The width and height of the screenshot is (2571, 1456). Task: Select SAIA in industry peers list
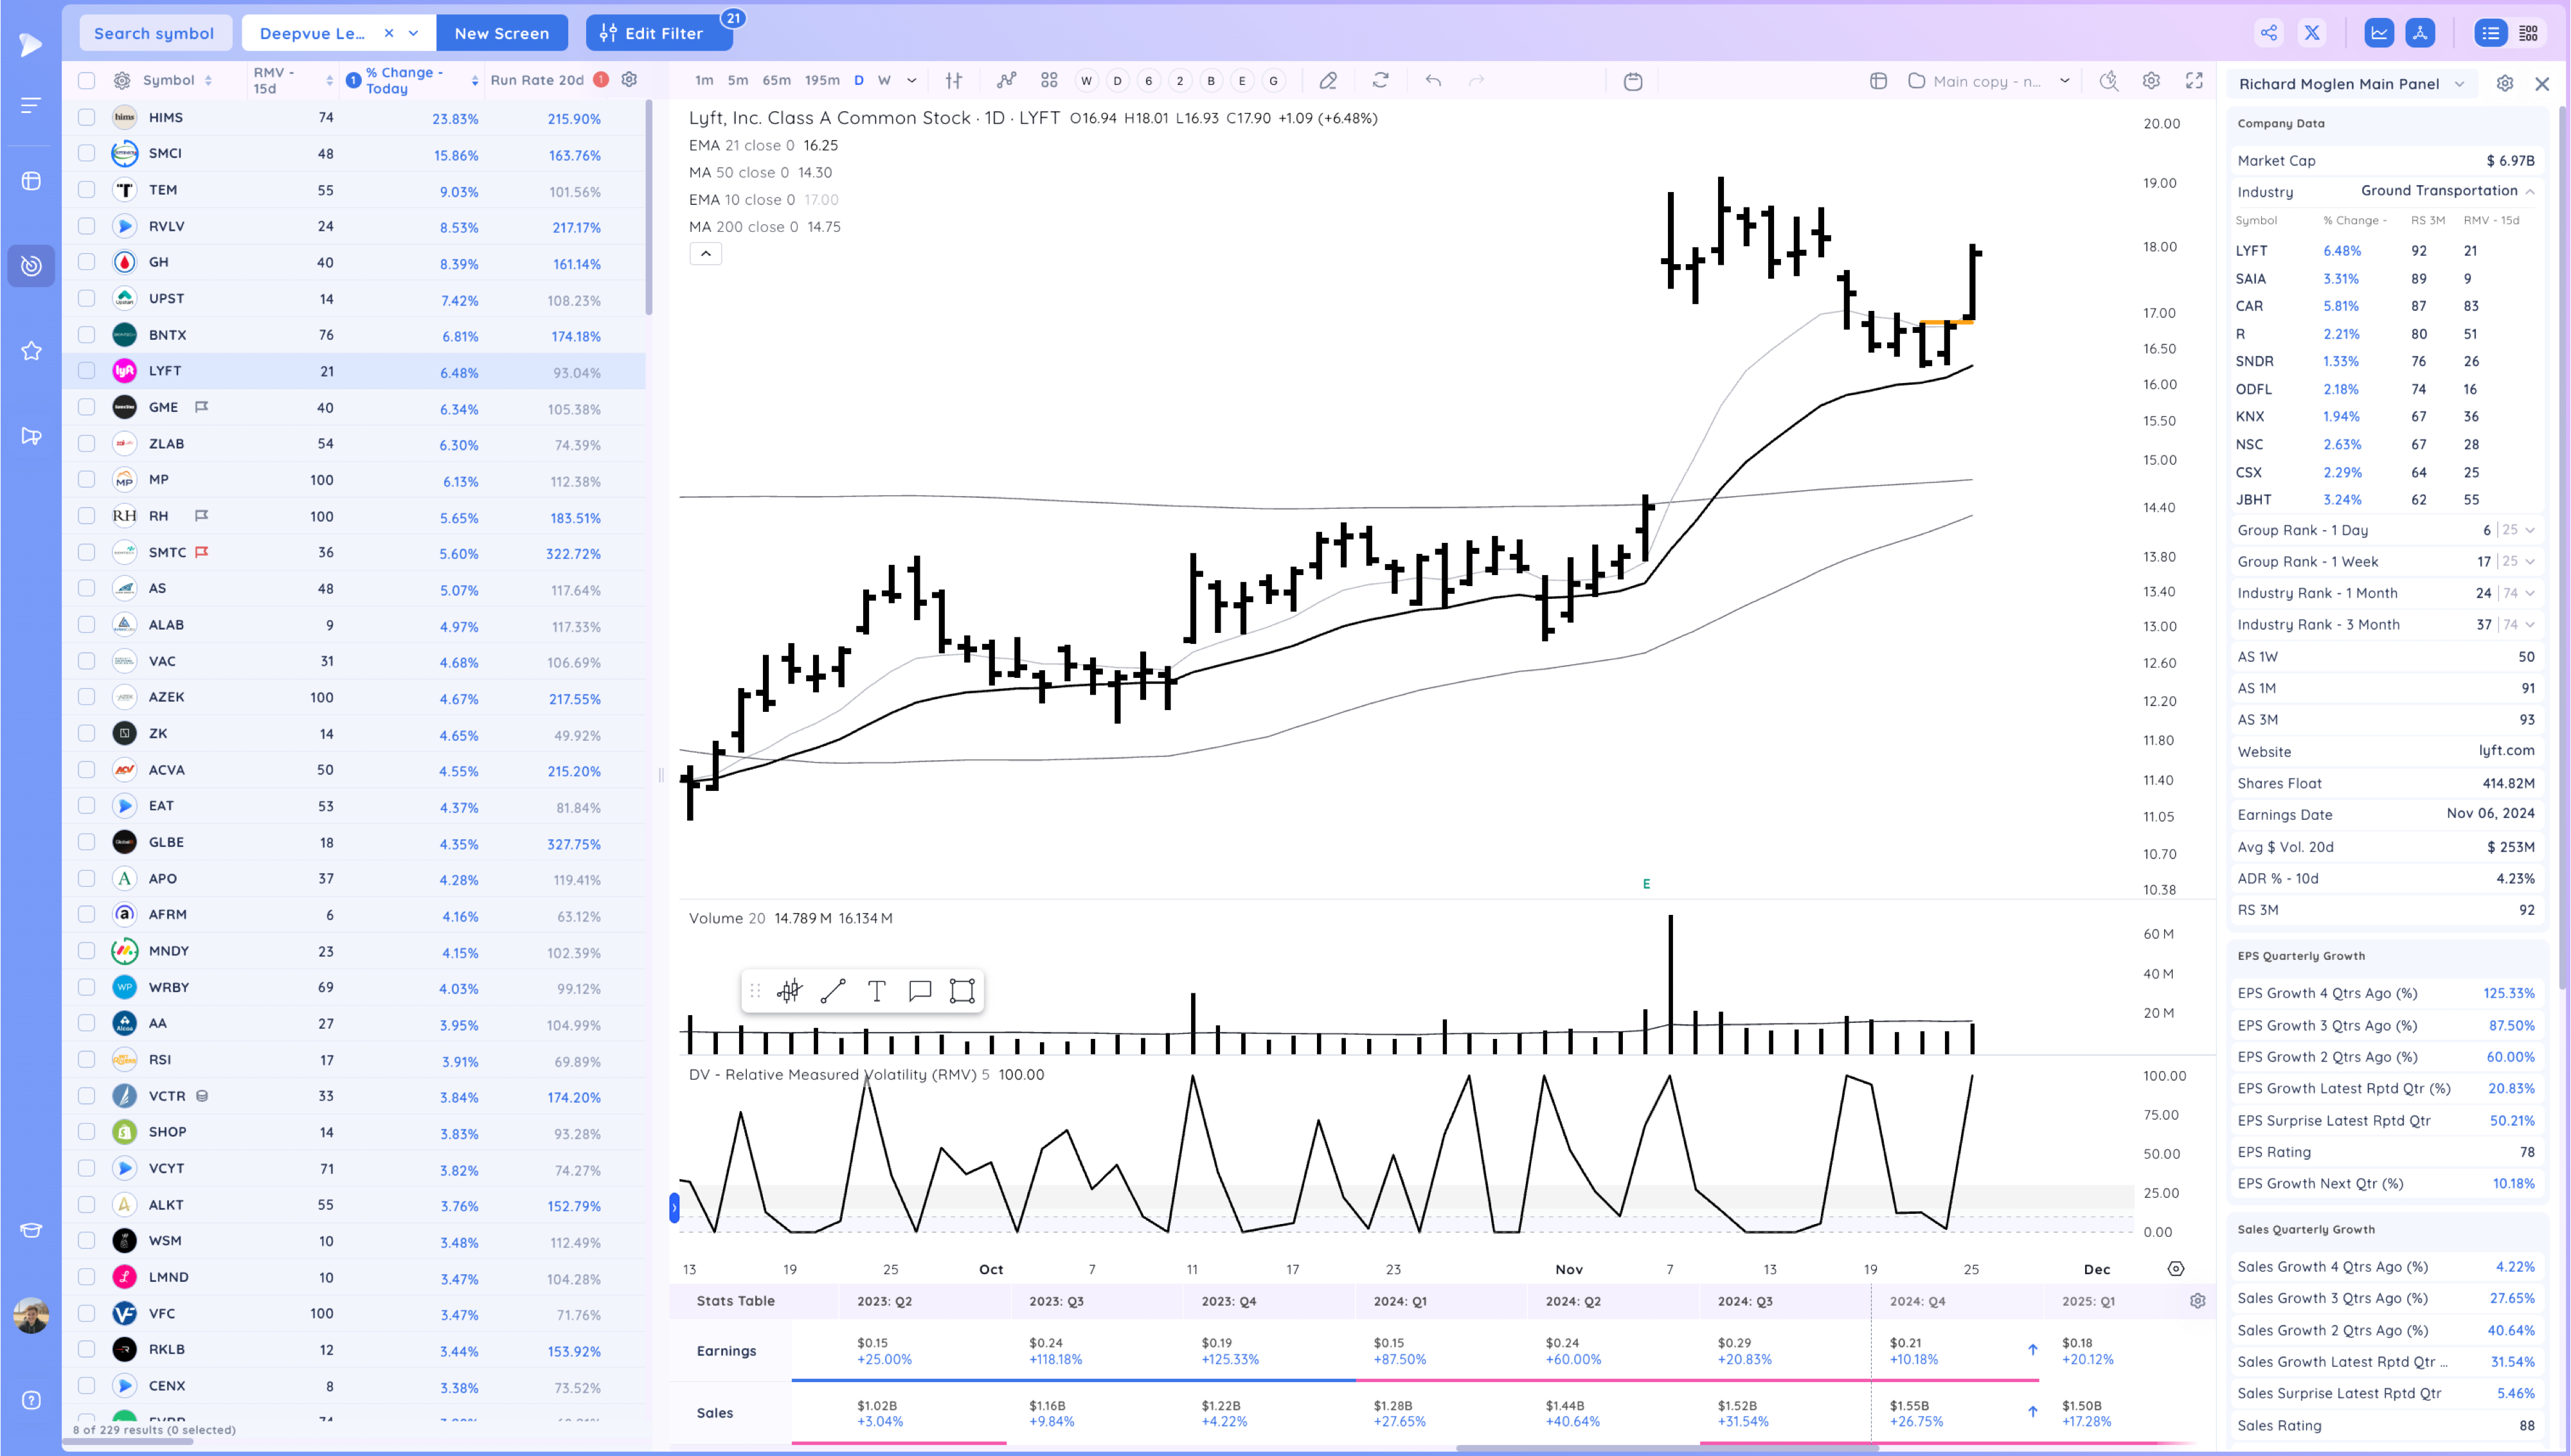pos(2251,279)
